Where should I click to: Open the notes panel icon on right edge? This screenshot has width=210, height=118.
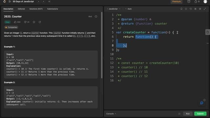(x=207, y=32)
